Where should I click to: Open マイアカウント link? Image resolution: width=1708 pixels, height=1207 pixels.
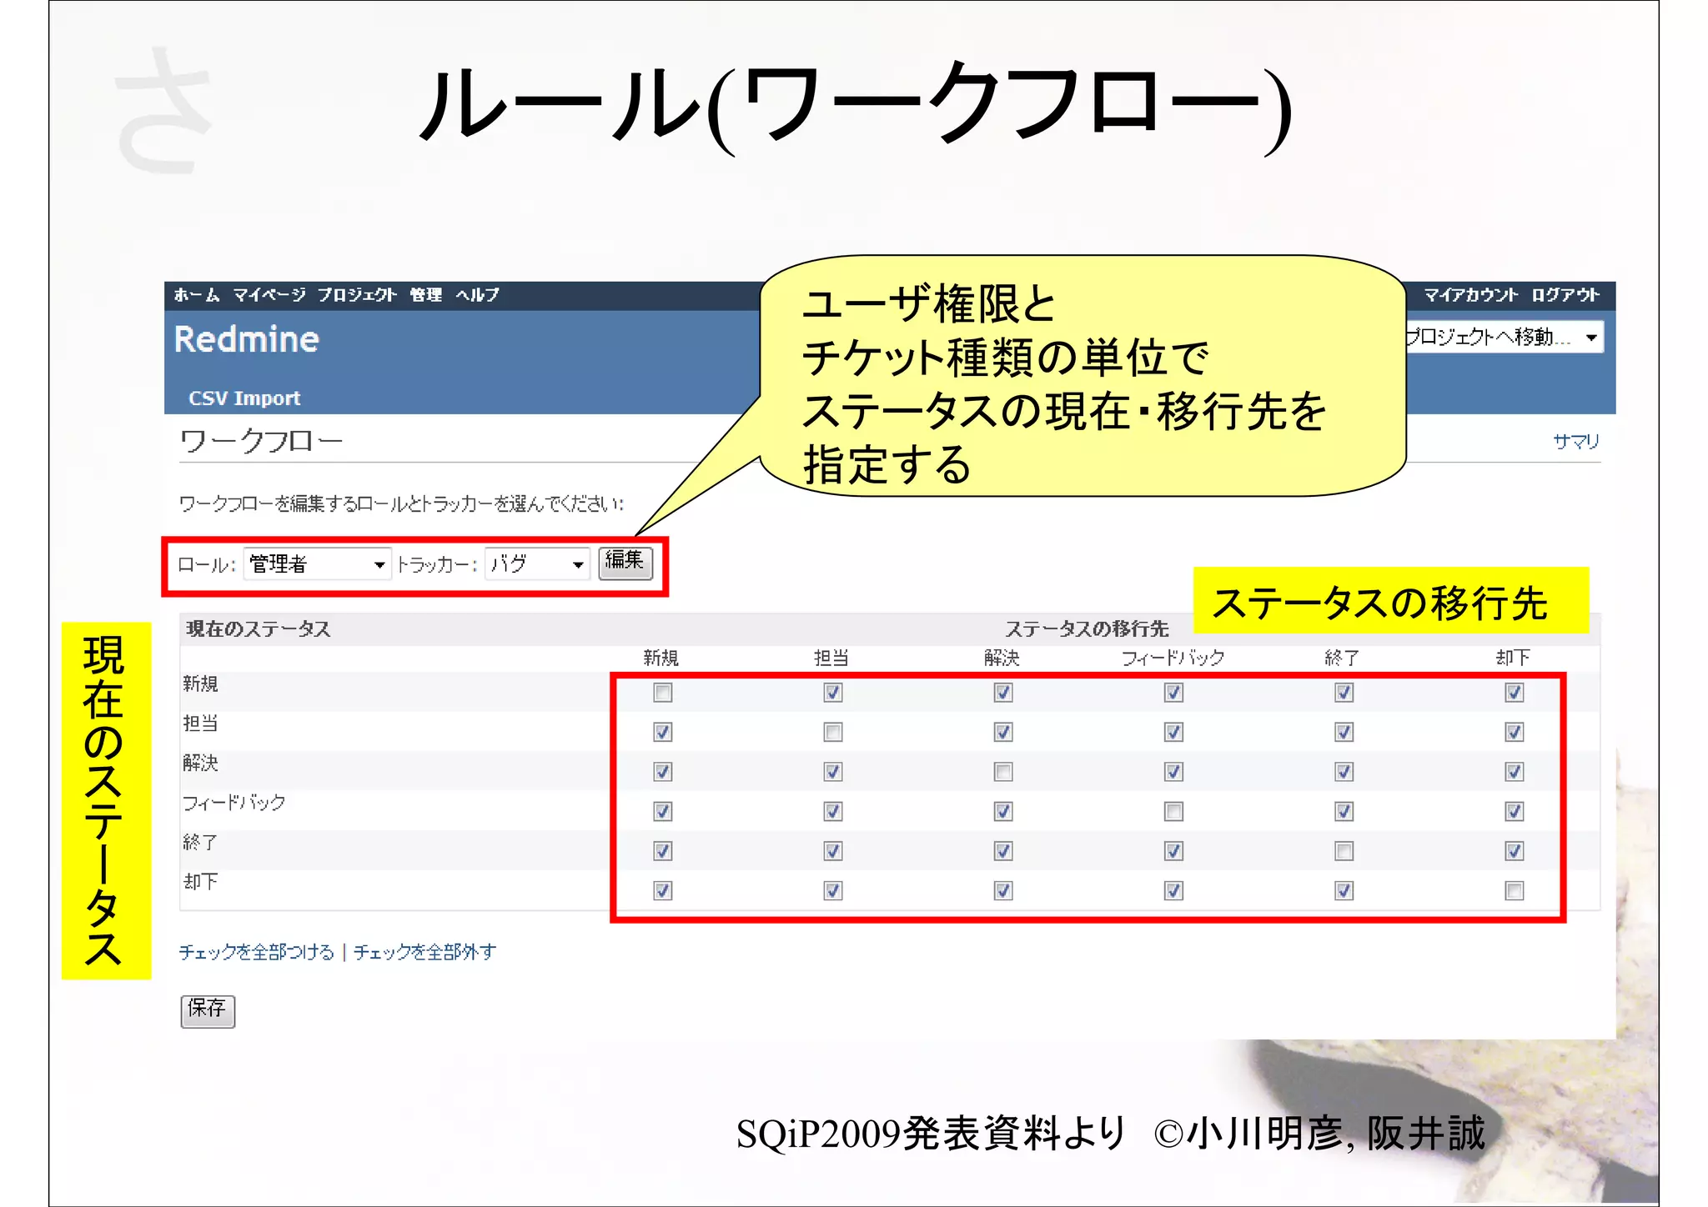tap(1470, 295)
